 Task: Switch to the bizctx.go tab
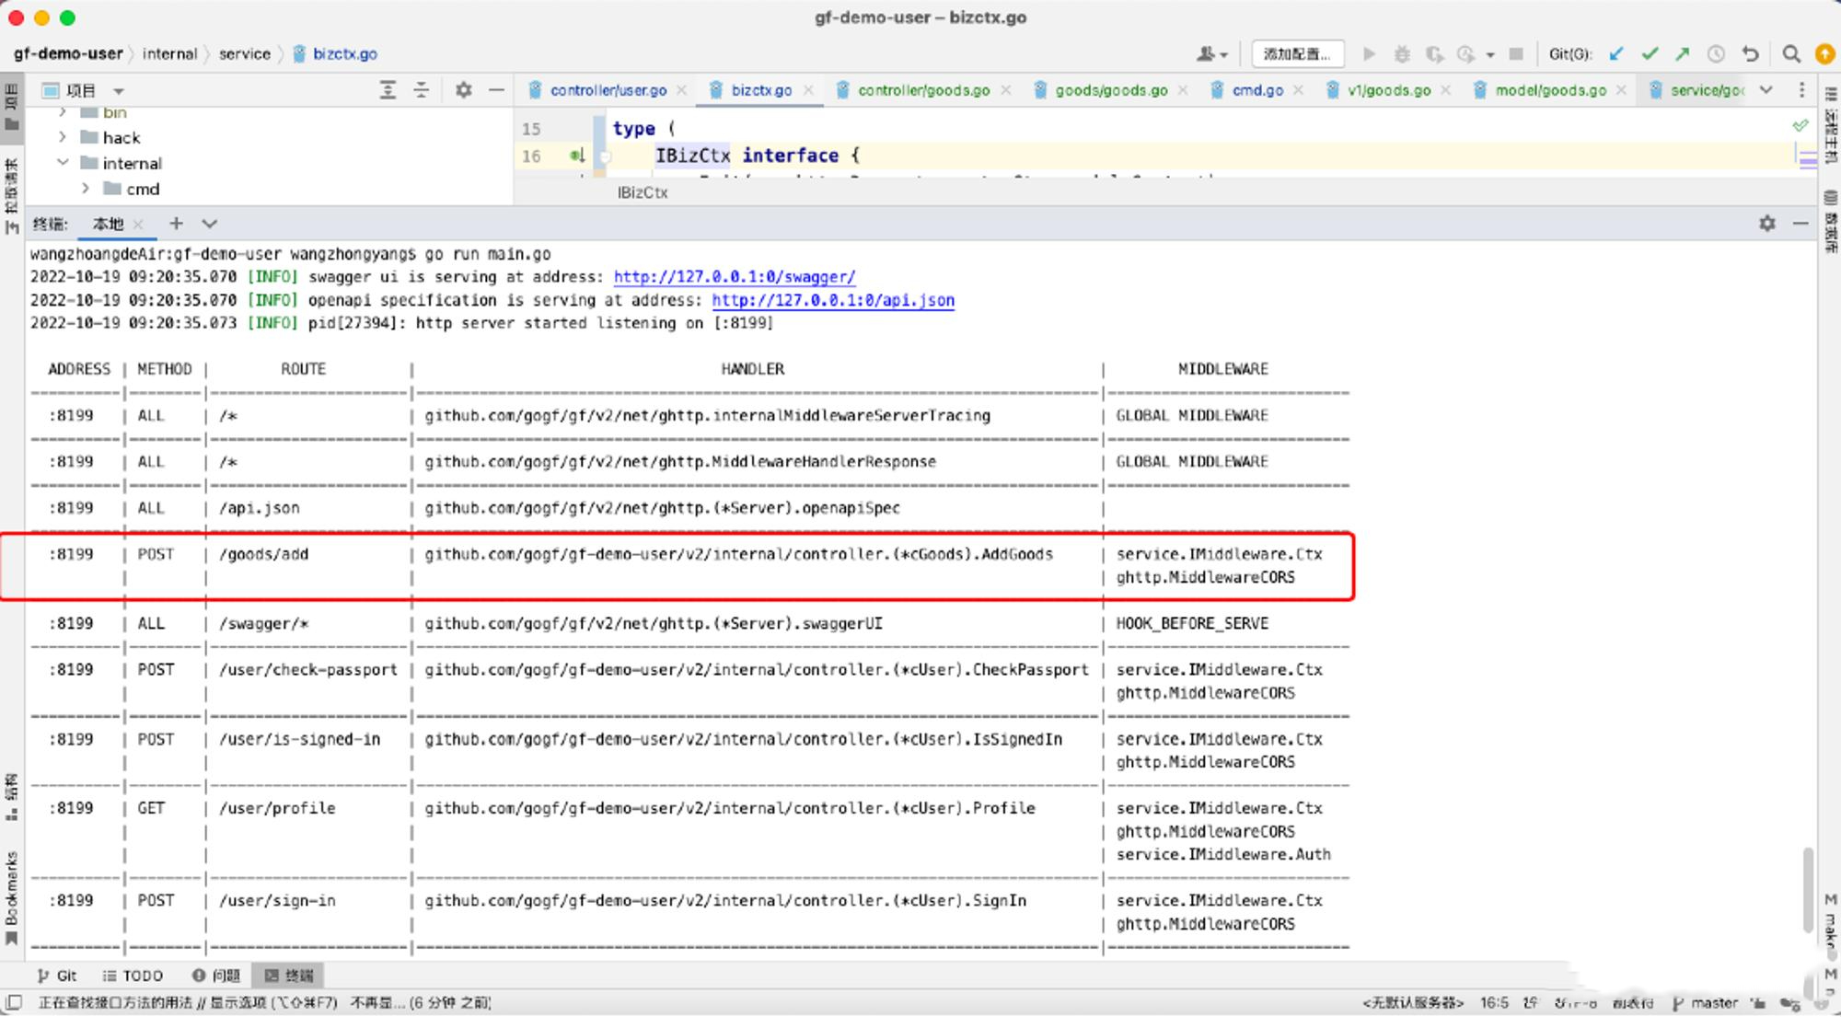(x=751, y=90)
